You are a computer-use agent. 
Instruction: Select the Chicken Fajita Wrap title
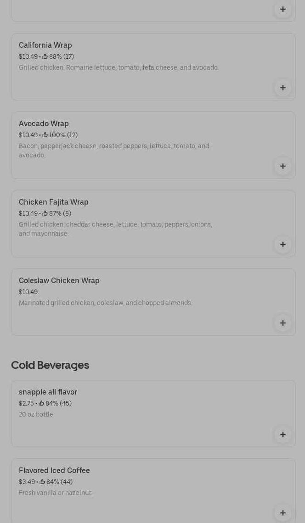[x=54, y=202]
